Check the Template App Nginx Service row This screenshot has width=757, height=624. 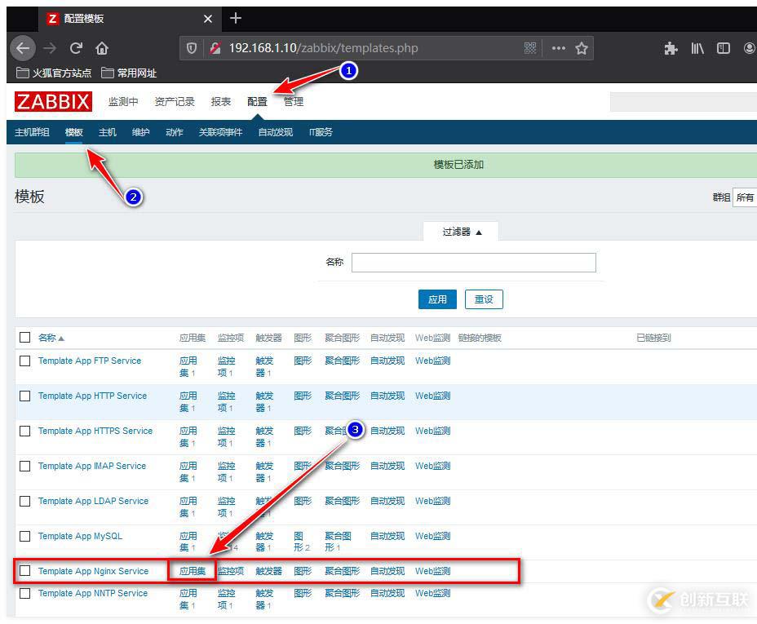(24, 570)
